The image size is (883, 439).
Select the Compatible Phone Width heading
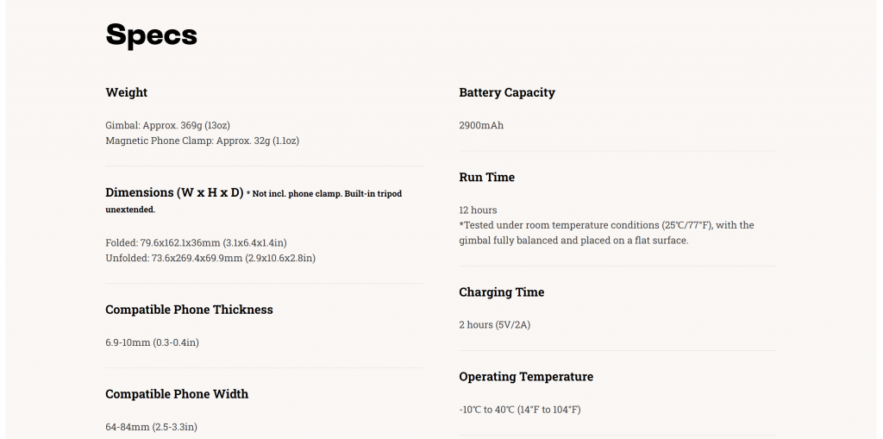(x=177, y=394)
